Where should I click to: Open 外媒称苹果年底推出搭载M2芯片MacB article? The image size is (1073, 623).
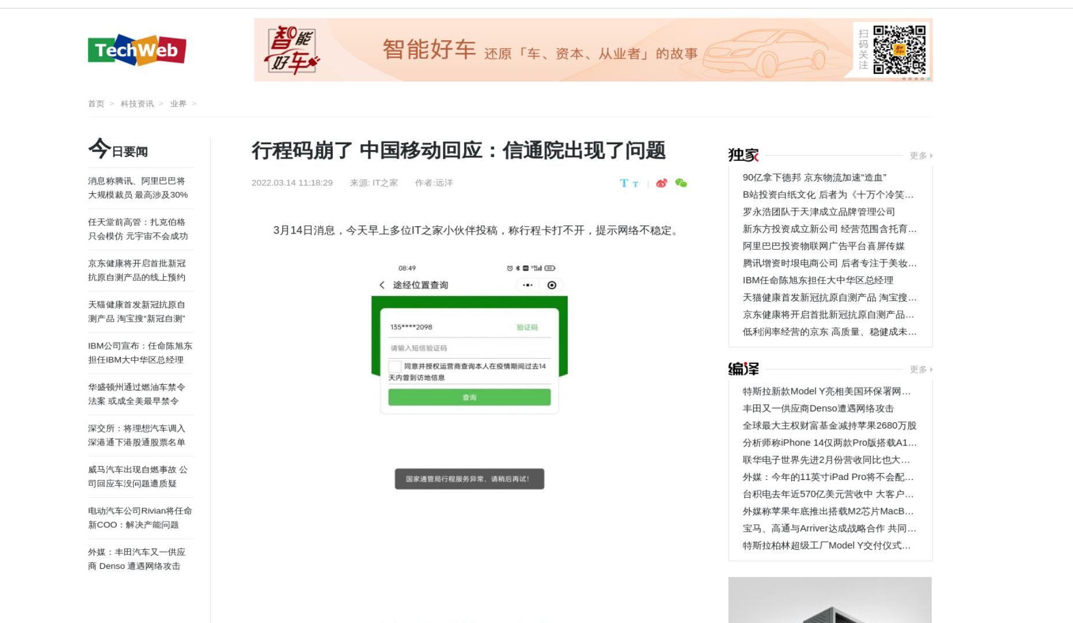coord(828,511)
